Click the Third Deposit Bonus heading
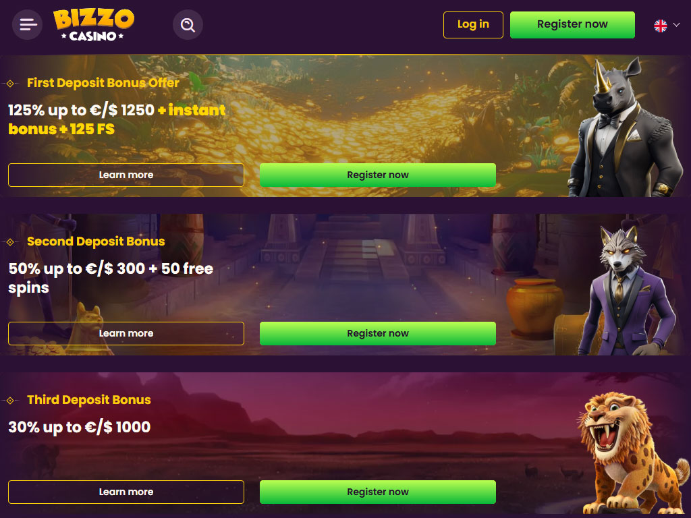 (x=89, y=400)
